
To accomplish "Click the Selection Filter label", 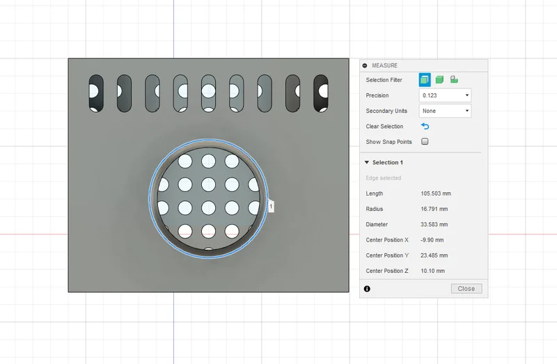I will (384, 80).
